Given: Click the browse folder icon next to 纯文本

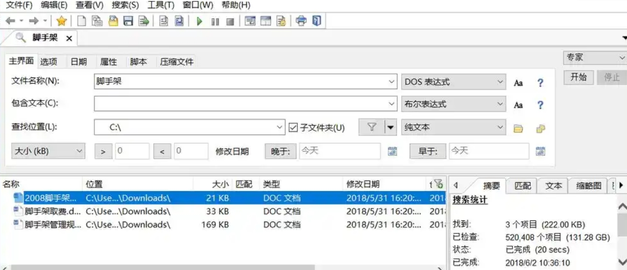Looking at the screenshot, I should [518, 128].
